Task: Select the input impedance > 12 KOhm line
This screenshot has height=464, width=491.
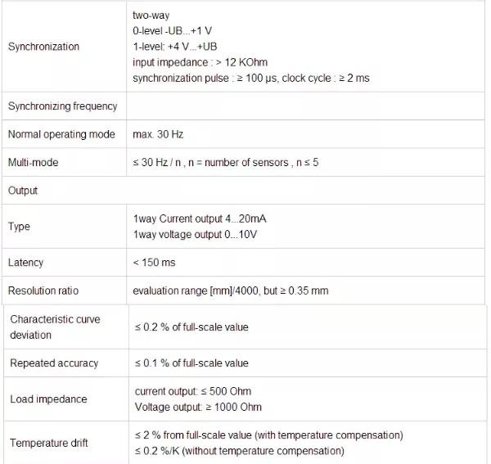Action: [200, 62]
